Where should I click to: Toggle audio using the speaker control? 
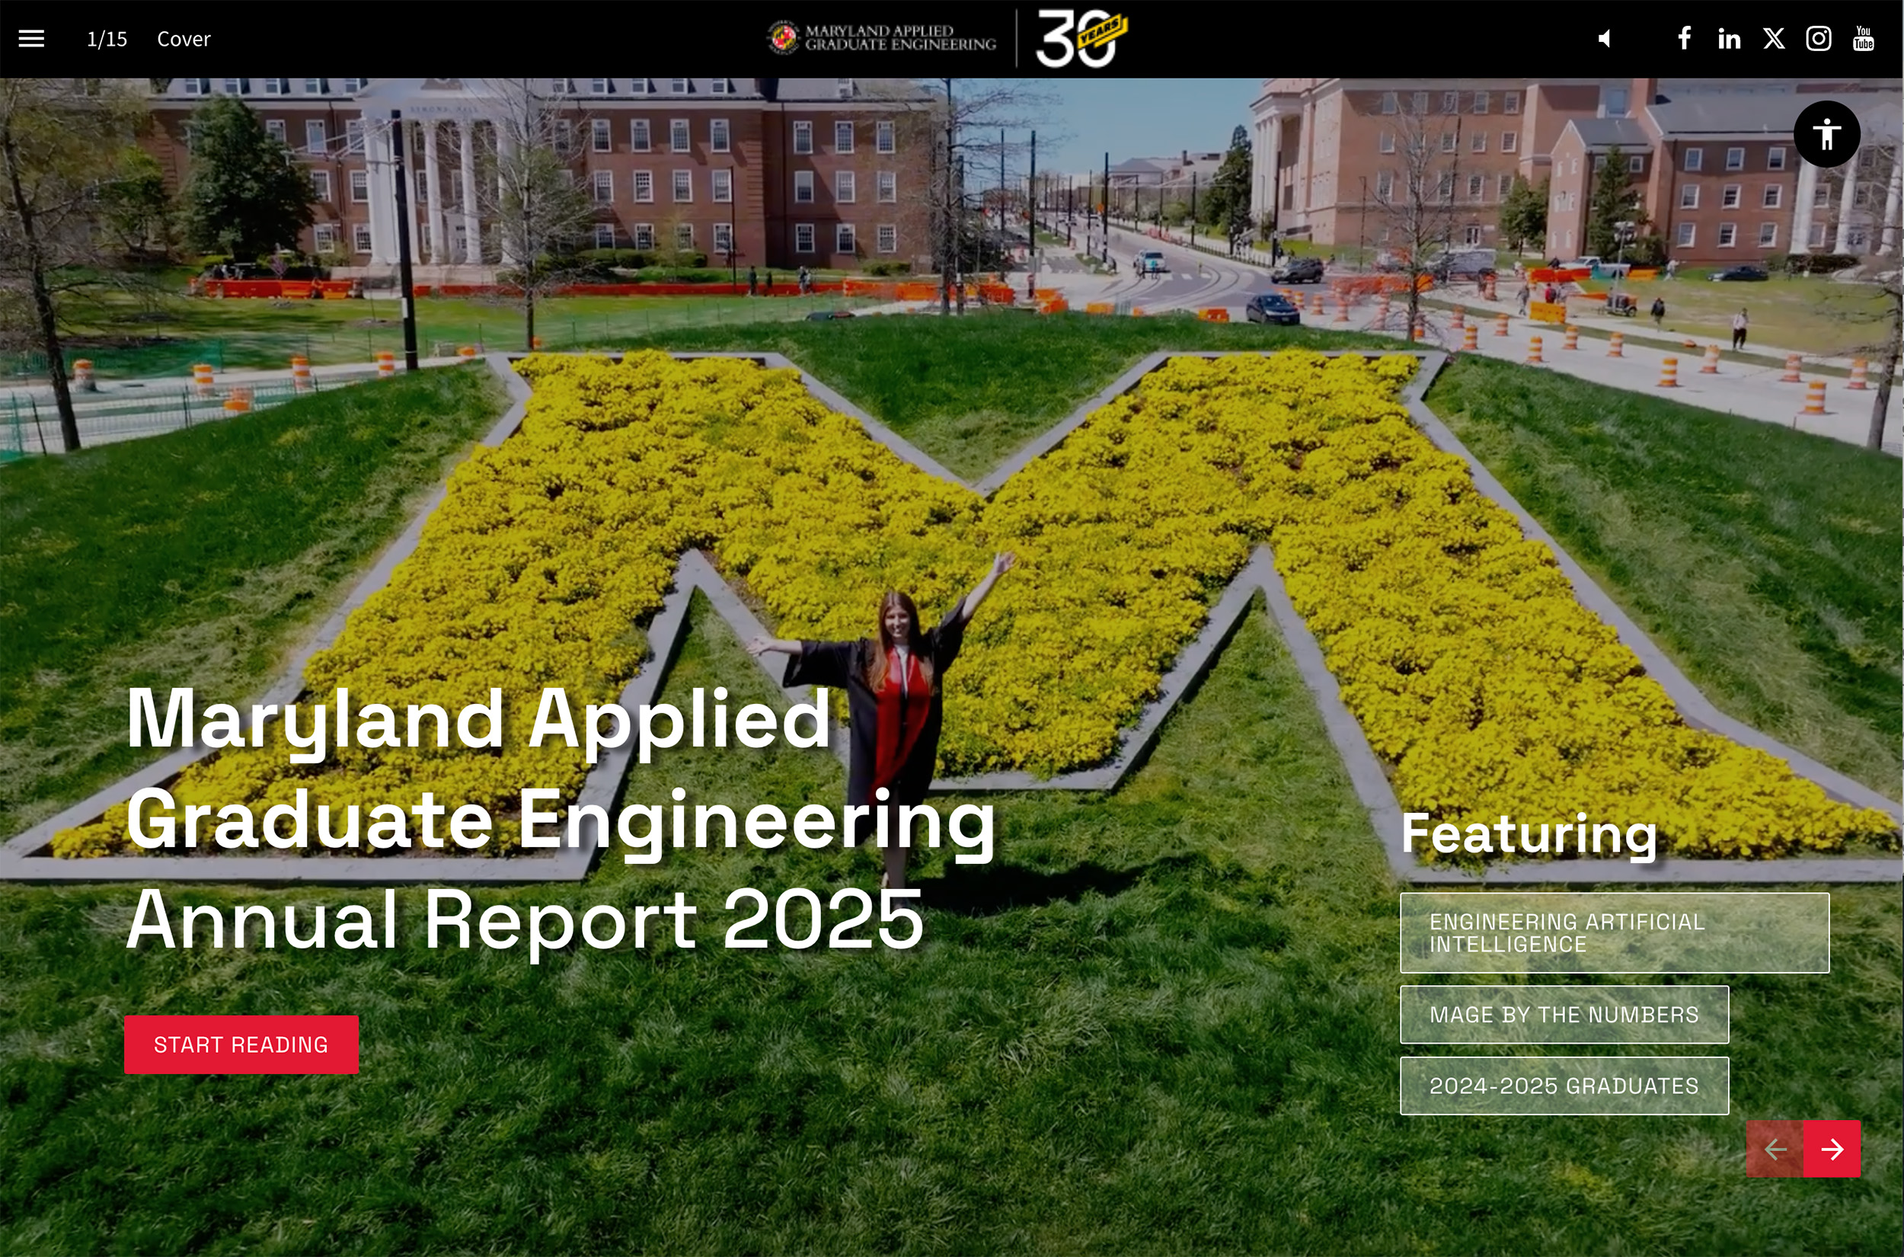(1602, 39)
